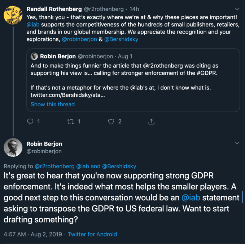Like Randall Rothenberg's tweet

click(x=111, y=121)
